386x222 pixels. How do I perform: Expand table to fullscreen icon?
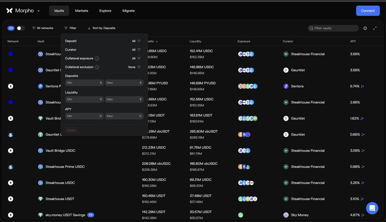pyautogui.click(x=375, y=28)
